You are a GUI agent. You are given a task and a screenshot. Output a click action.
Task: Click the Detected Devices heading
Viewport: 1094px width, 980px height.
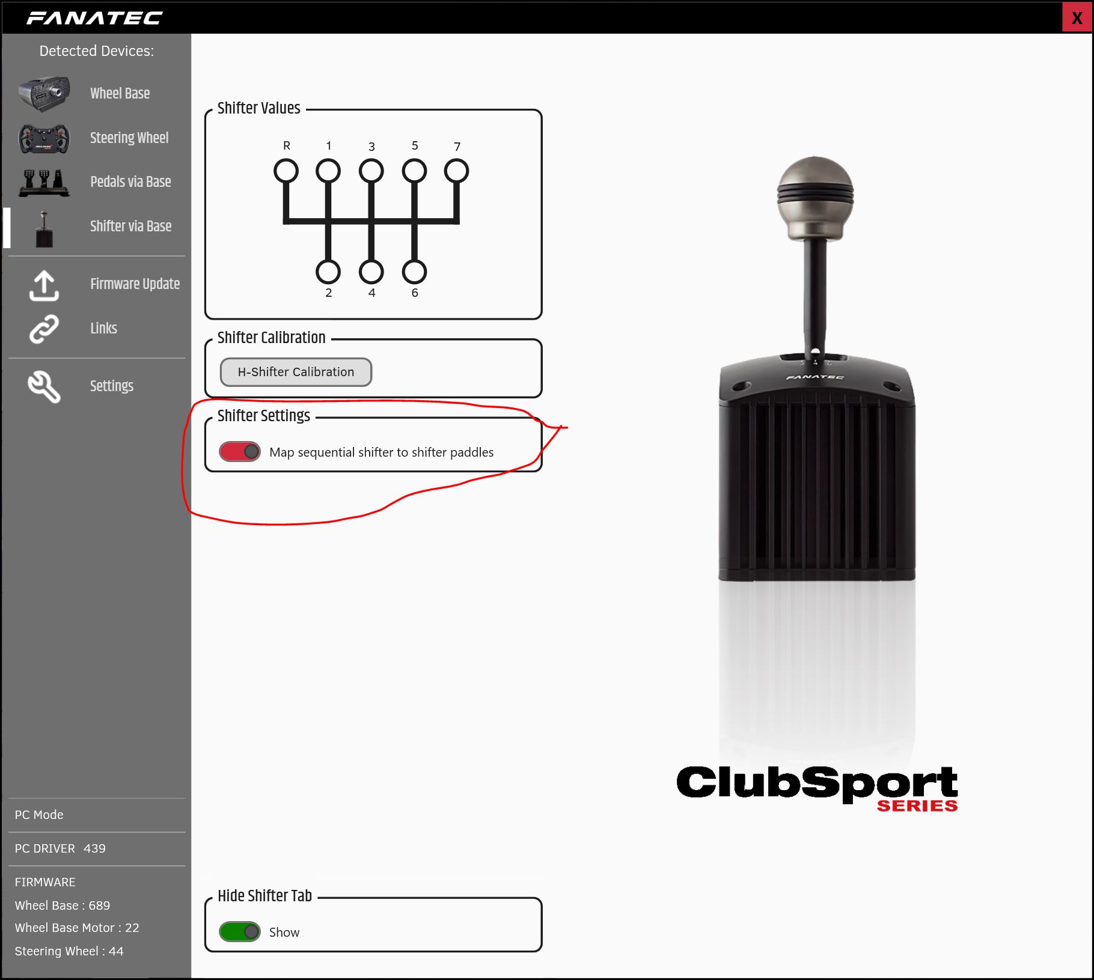coord(97,51)
